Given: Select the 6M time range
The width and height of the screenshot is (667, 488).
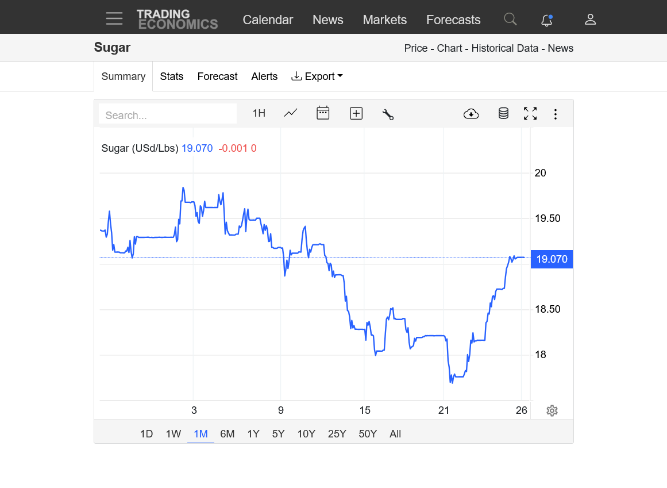Looking at the screenshot, I should [x=227, y=434].
